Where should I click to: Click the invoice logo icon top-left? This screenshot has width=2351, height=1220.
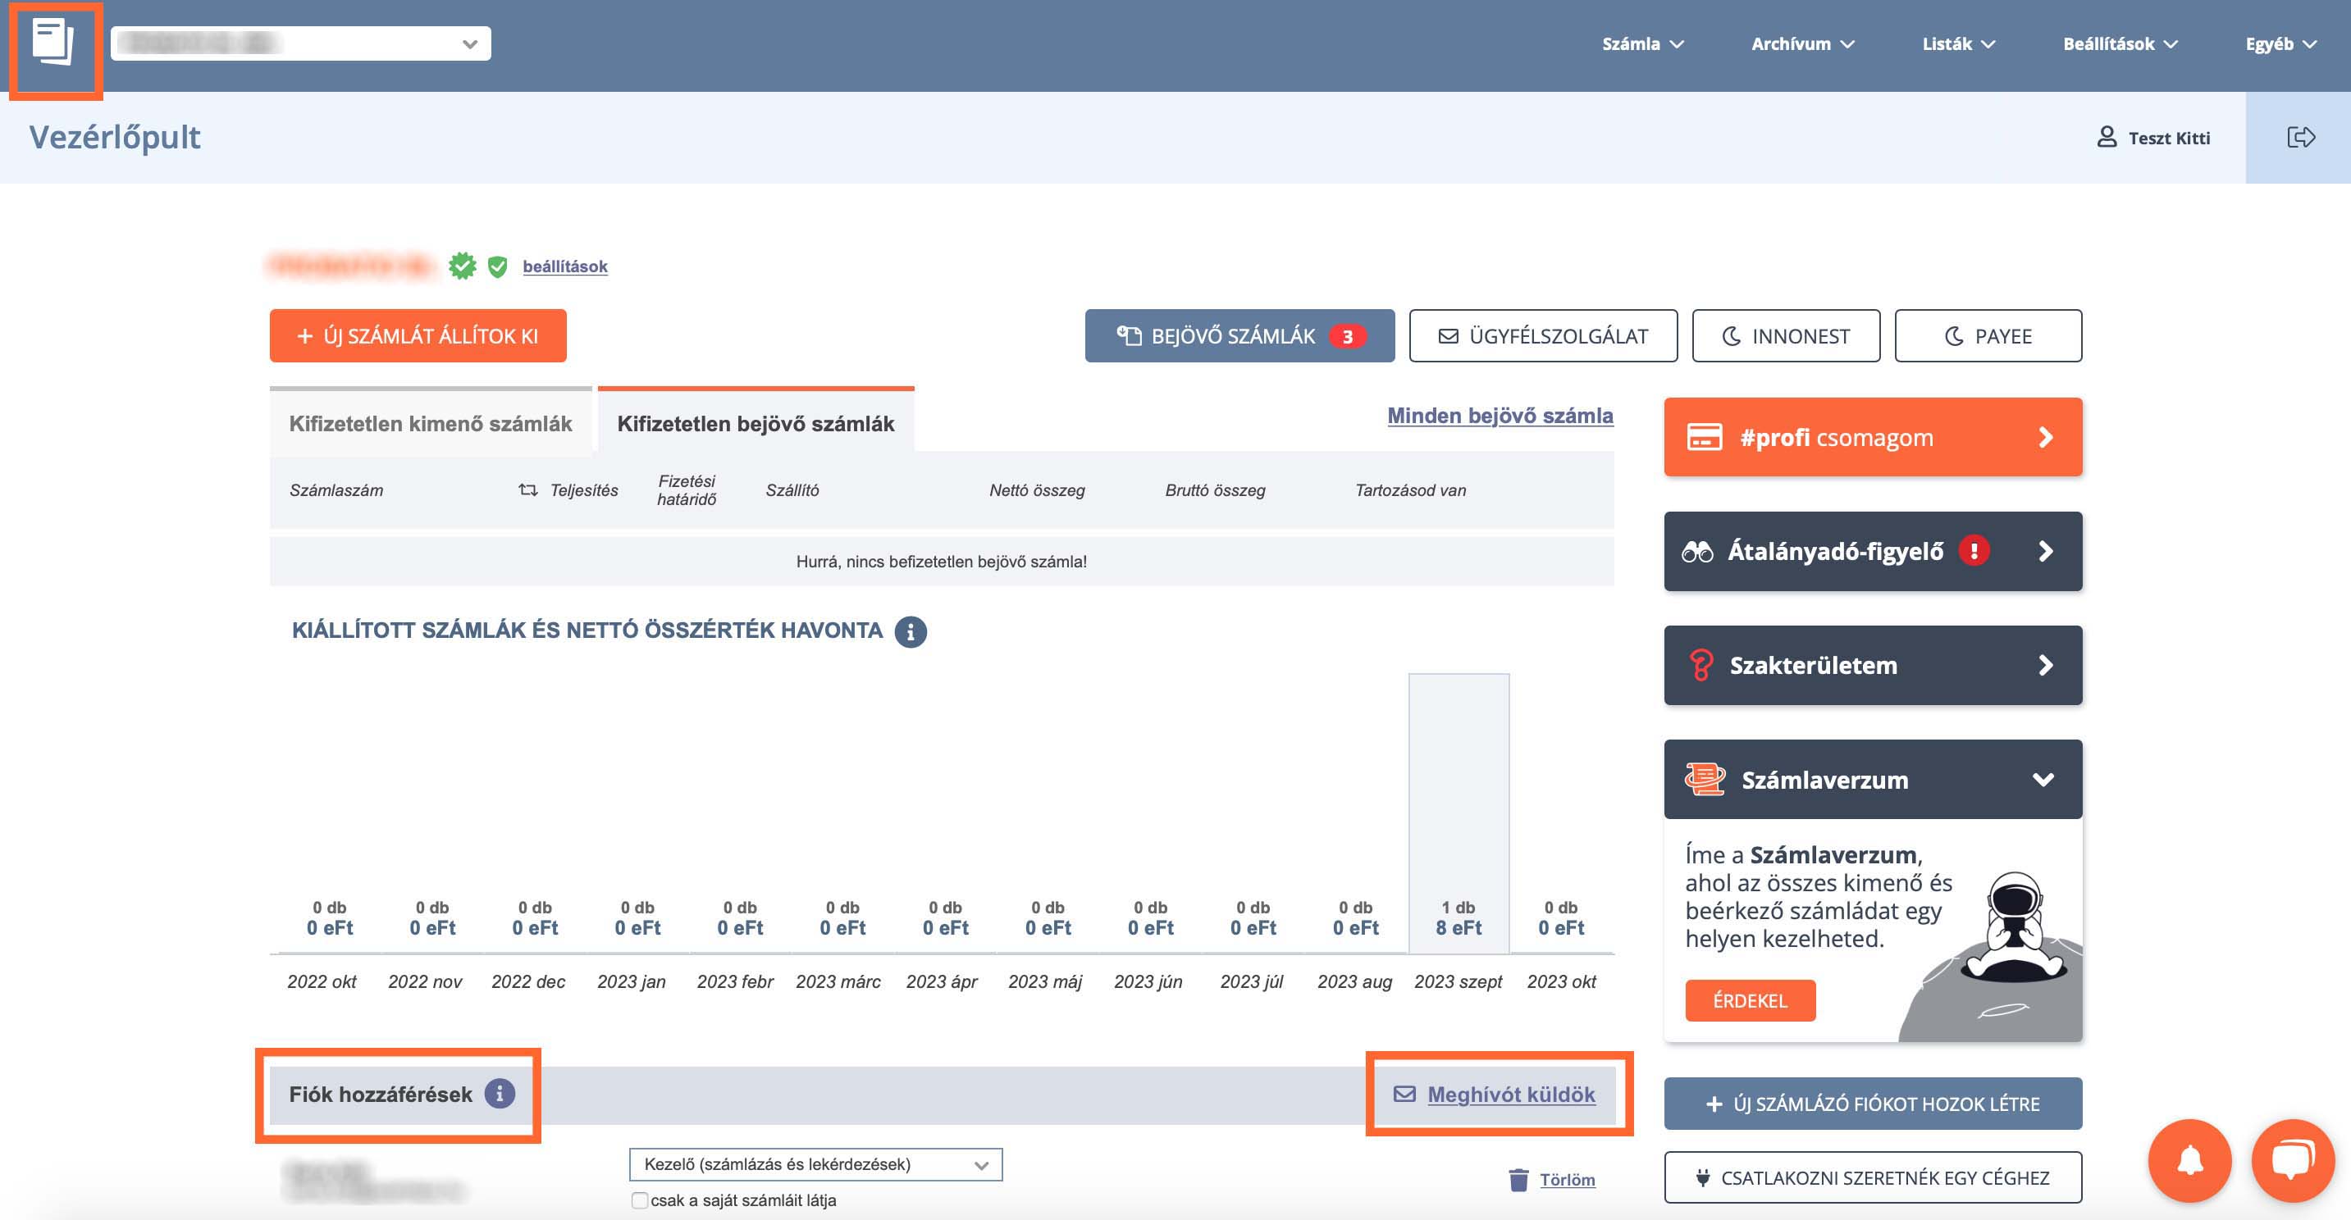[x=53, y=43]
